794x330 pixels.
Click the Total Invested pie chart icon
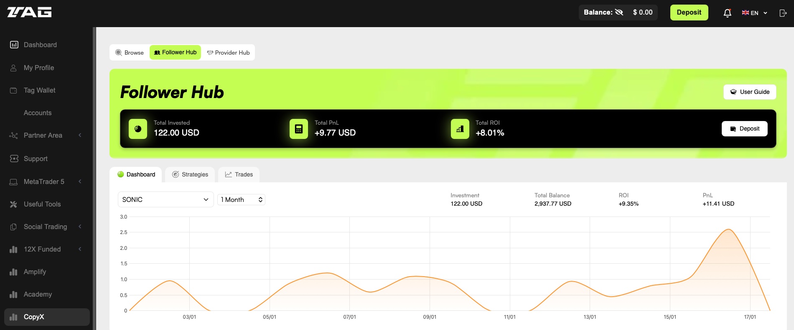[x=138, y=129]
